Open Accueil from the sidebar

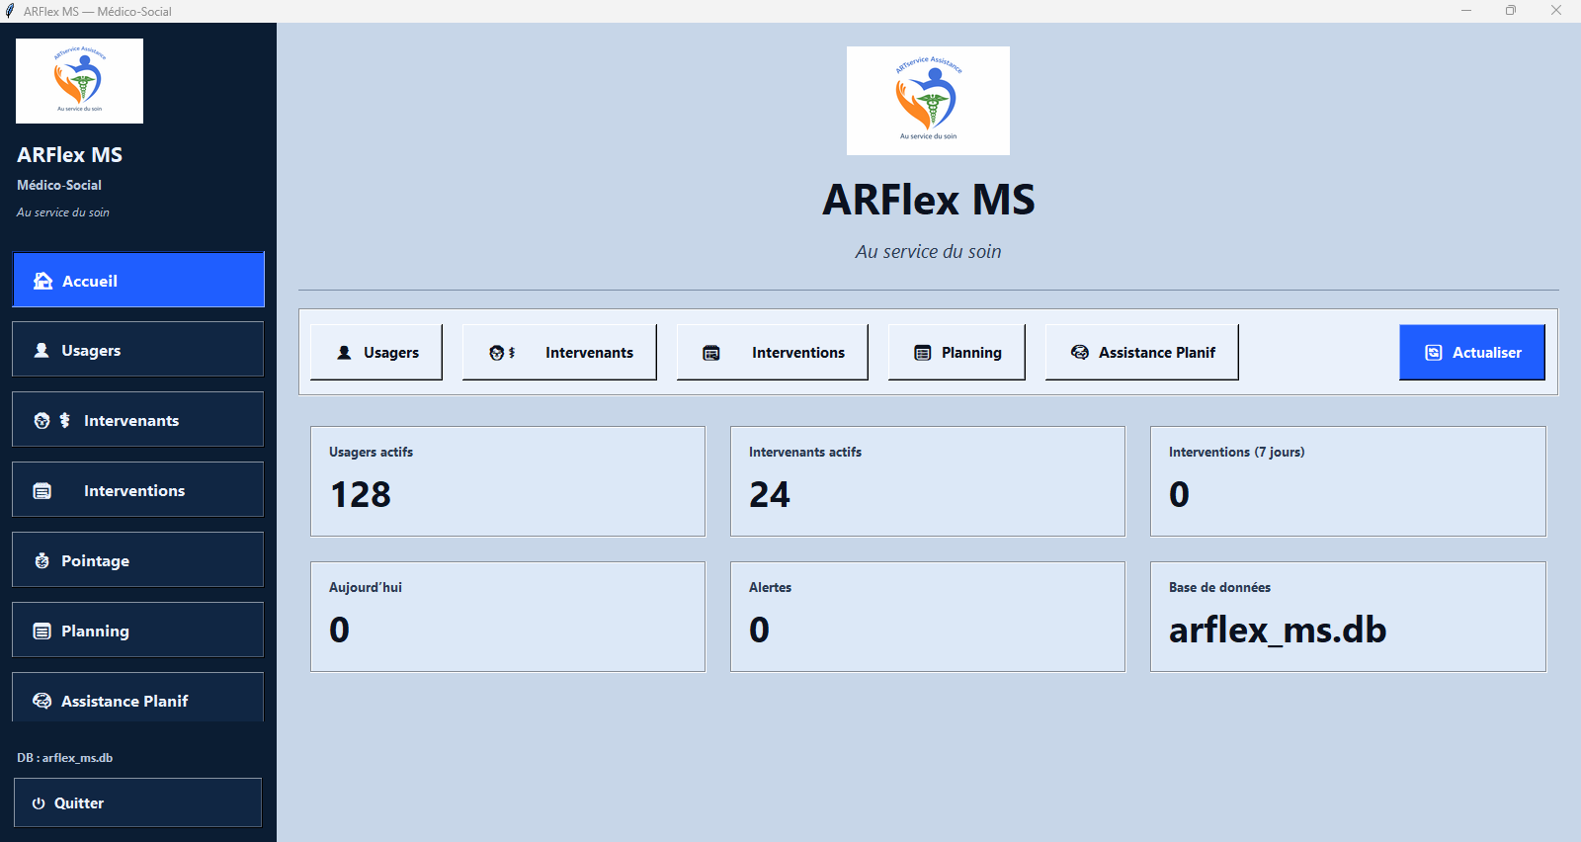pos(138,280)
